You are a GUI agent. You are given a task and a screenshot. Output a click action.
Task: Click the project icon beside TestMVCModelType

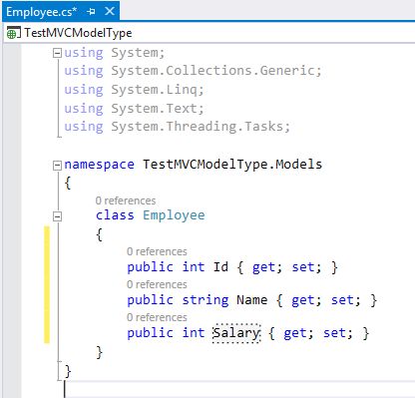(13, 33)
